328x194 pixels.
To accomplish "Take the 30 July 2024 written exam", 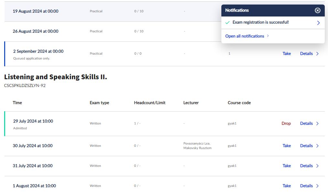I will (287, 146).
